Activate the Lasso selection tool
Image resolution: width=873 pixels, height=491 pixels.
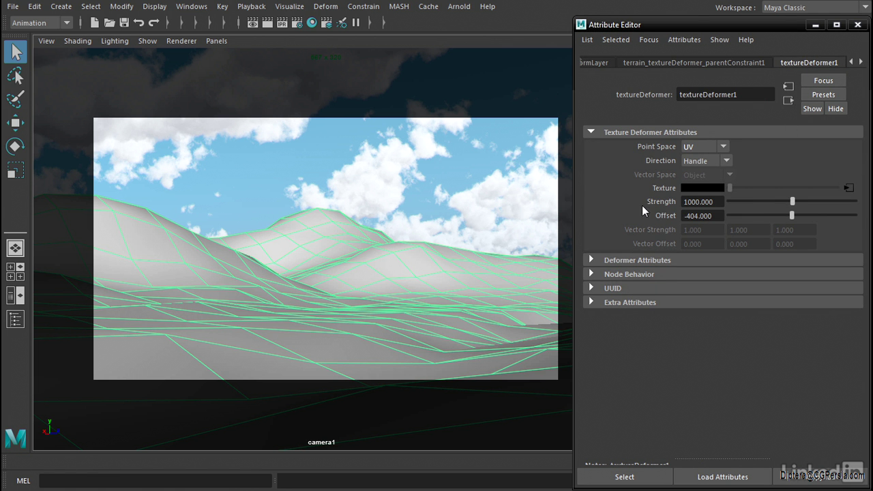point(16,76)
